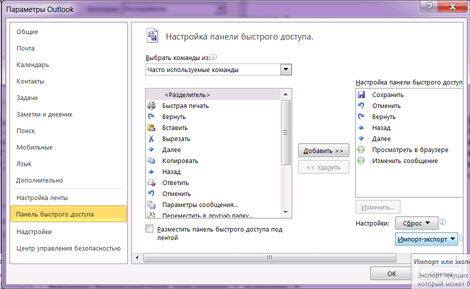The image size is (470, 289).
Task: Click the Cut scissors icon
Action: click(151, 139)
